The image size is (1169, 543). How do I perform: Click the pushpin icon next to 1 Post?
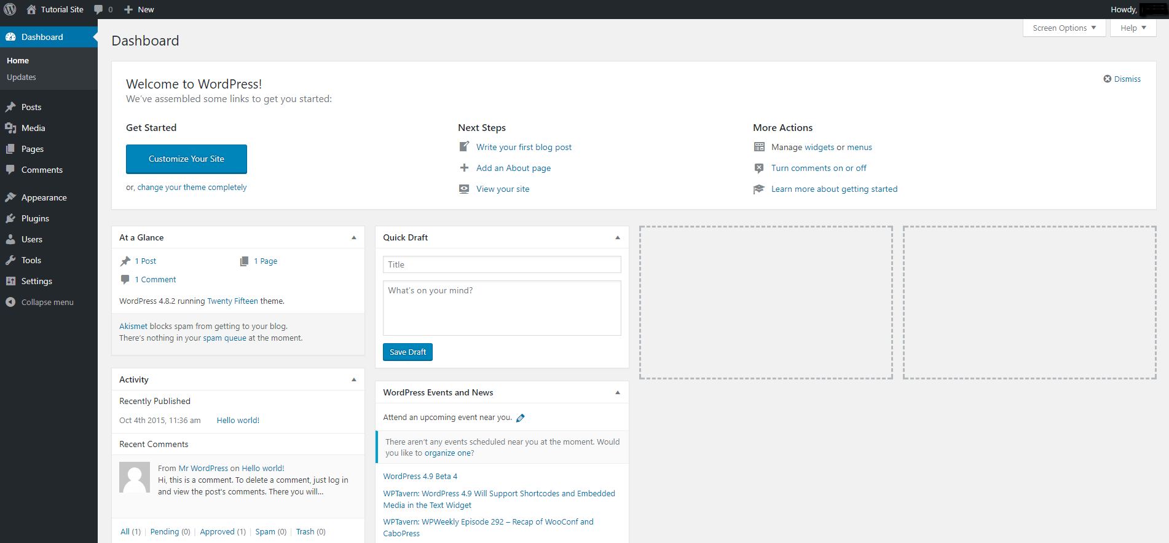pyautogui.click(x=125, y=261)
